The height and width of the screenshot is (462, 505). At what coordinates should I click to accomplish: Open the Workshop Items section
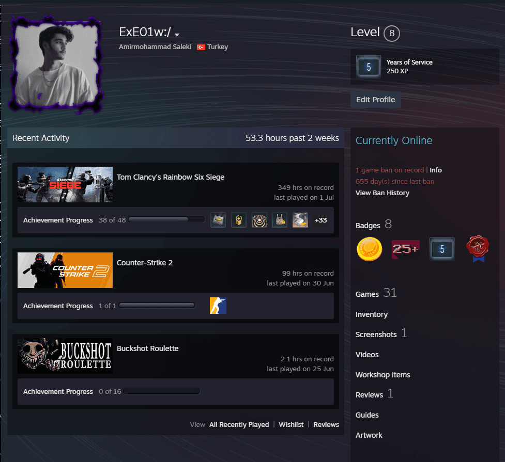click(x=382, y=375)
